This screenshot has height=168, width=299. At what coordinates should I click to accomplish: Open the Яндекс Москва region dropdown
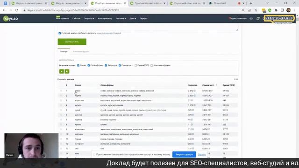pos(238,19)
